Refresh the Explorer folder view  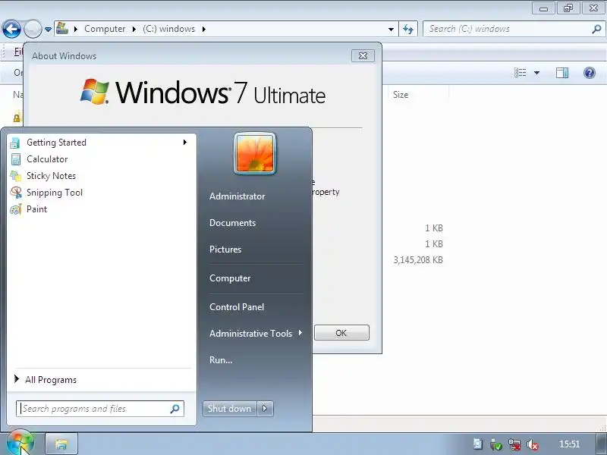(x=408, y=29)
